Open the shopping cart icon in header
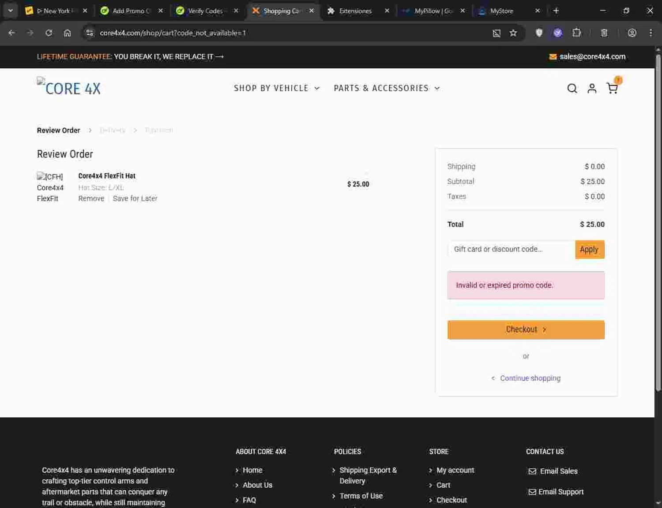 coord(612,89)
